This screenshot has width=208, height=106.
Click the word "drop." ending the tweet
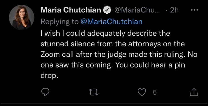[x=49, y=76]
